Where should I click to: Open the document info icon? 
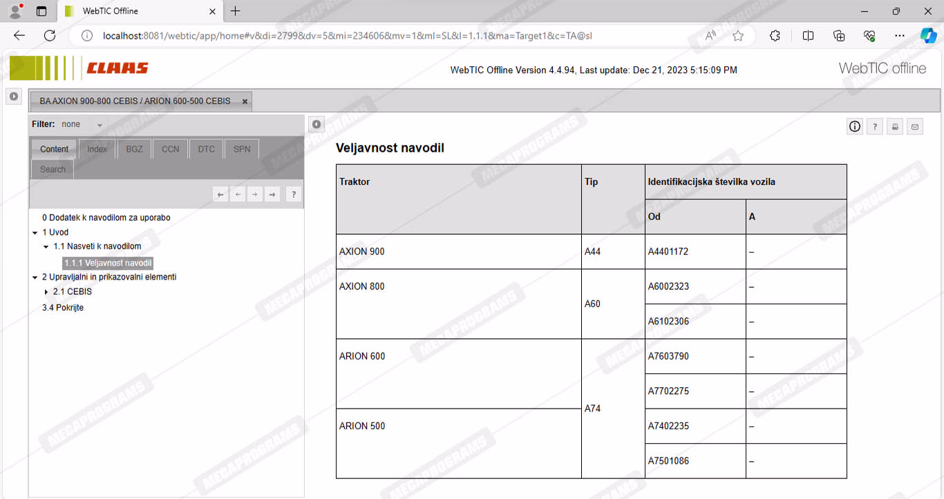[855, 126]
